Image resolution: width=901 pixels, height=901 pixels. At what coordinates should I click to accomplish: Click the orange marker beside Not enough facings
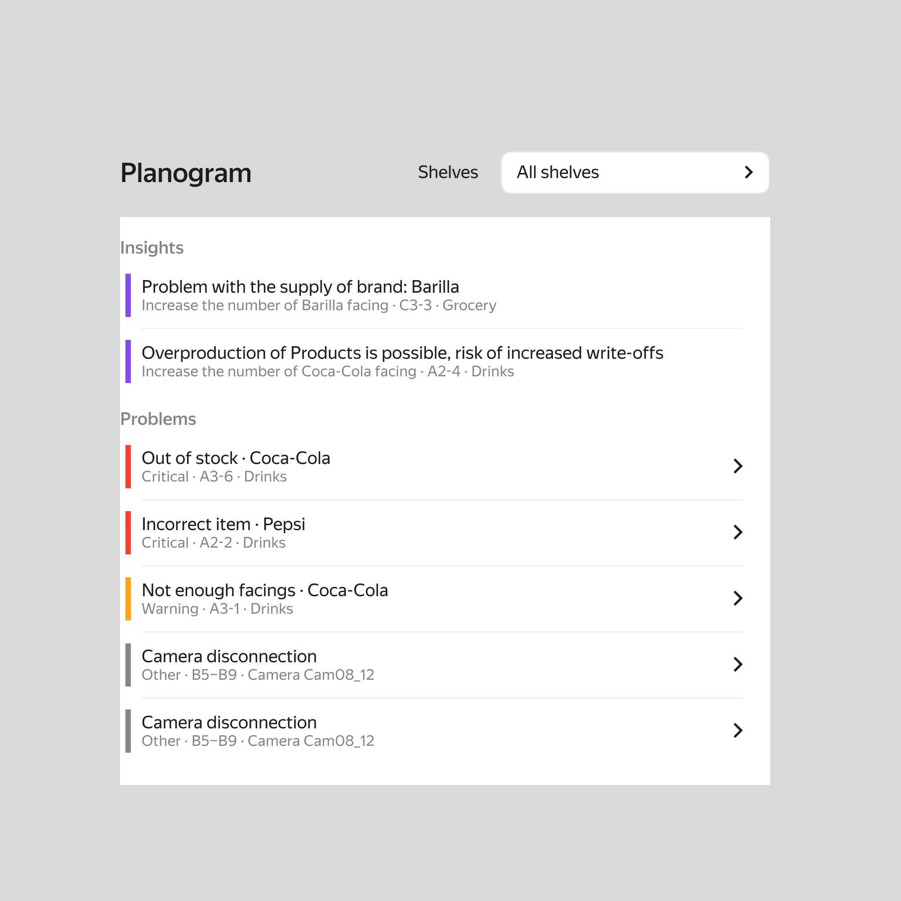tap(128, 599)
